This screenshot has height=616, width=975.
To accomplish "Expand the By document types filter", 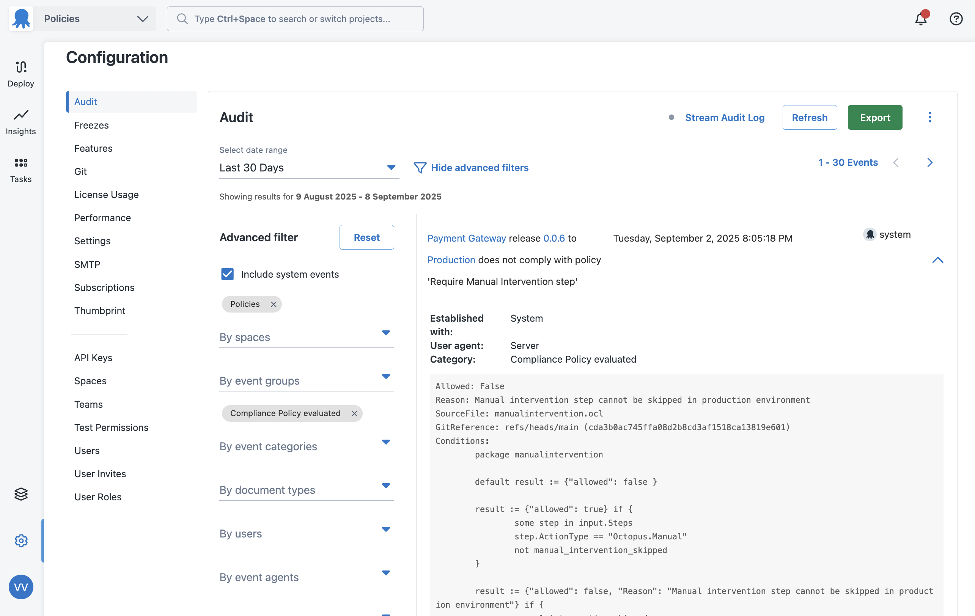I will tap(307, 490).
